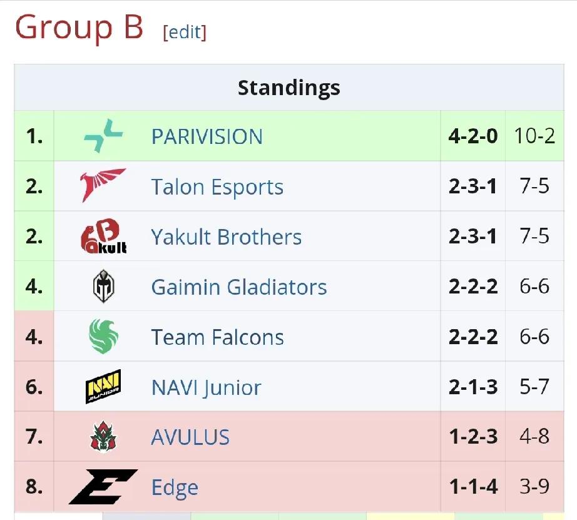The height and width of the screenshot is (520, 577).
Task: Click Edge's 3-9 game score cell
Action: 534,486
